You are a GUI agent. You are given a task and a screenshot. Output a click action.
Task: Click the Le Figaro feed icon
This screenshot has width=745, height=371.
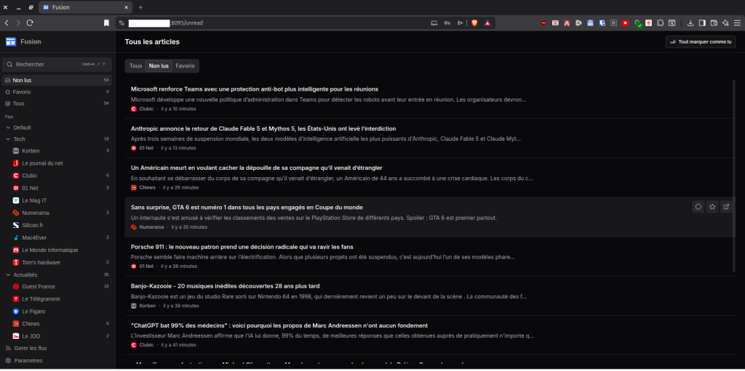[x=16, y=311]
